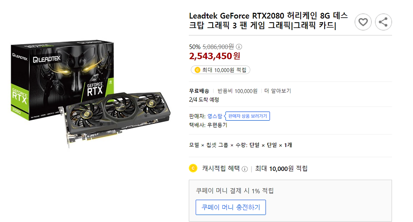Open the 더 알아보기 link

(278, 91)
